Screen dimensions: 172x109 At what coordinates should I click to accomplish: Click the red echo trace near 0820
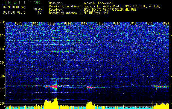coord(161,86)
